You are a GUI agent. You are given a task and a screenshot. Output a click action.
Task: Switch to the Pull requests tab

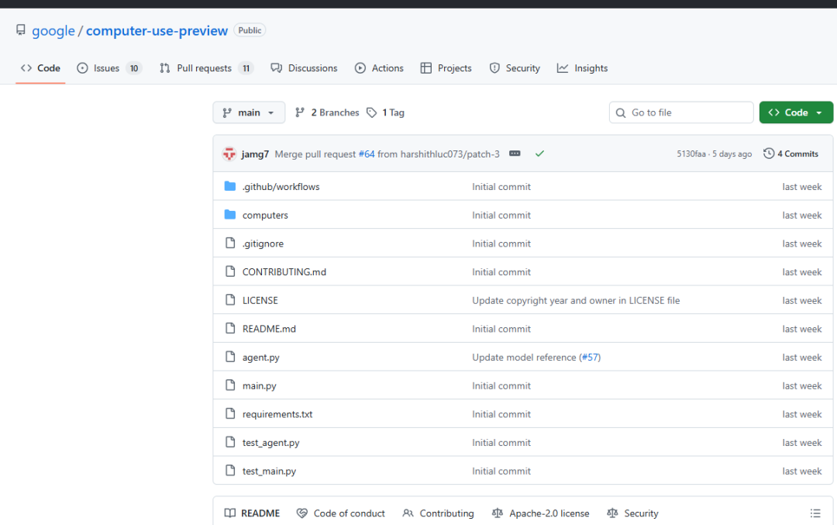[206, 68]
